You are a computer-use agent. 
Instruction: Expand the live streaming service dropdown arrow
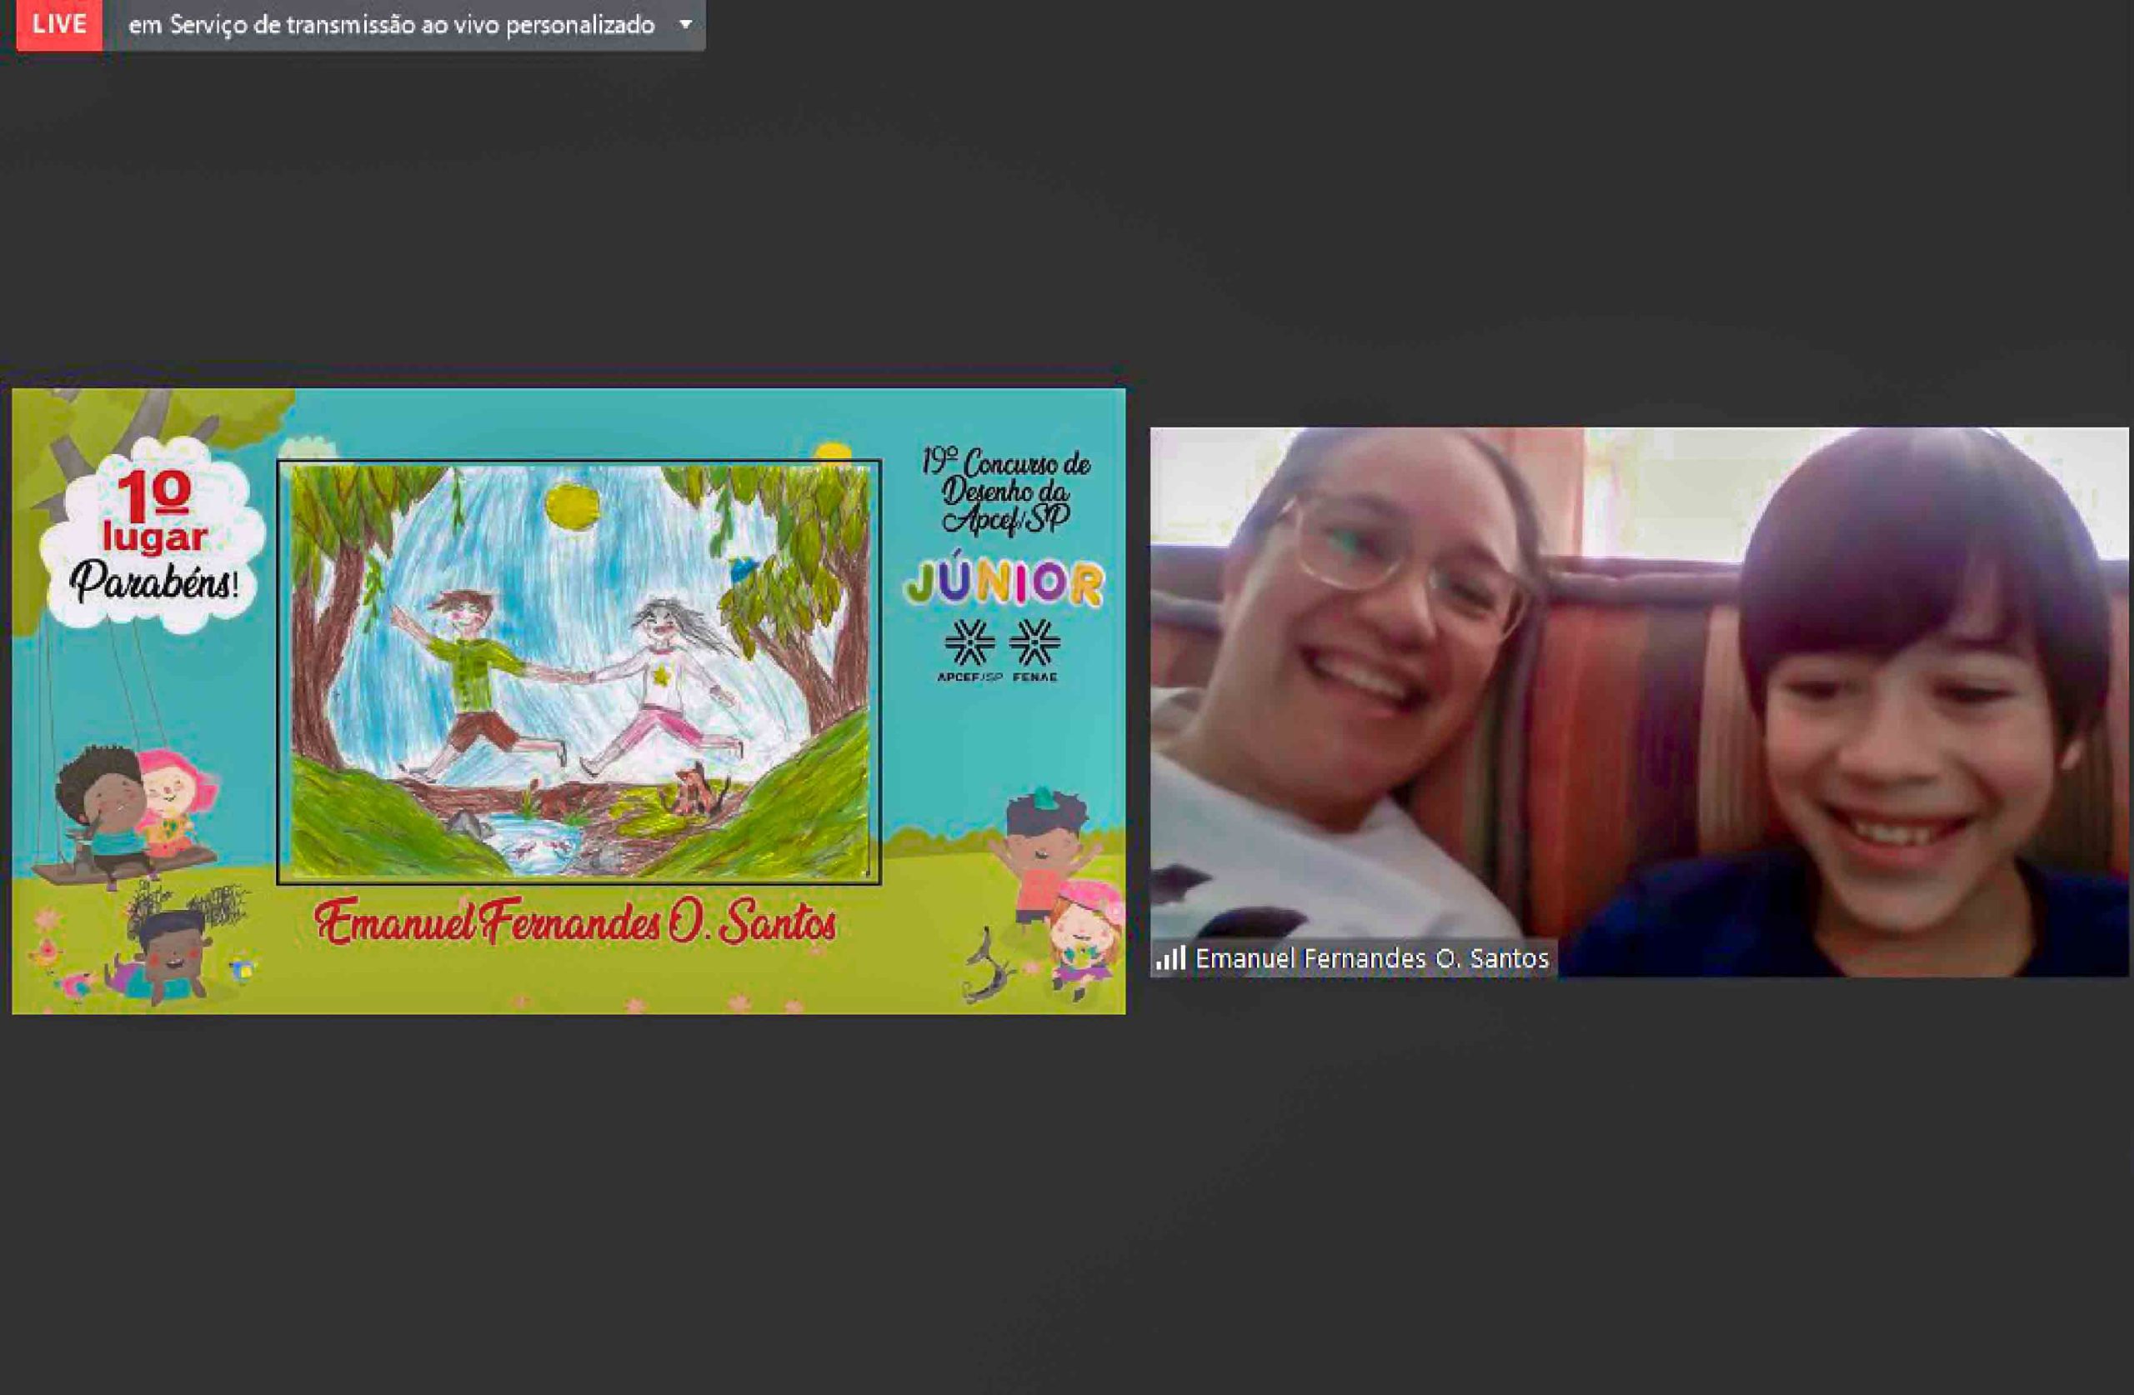click(x=685, y=24)
